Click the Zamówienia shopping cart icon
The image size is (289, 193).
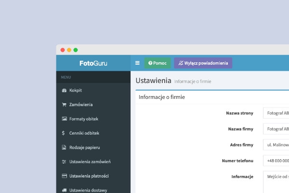(64, 105)
